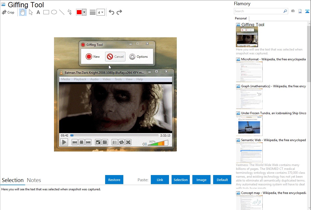This screenshot has width=311, height=210.
Task: Open the Selection tab
Action: [x=13, y=180]
